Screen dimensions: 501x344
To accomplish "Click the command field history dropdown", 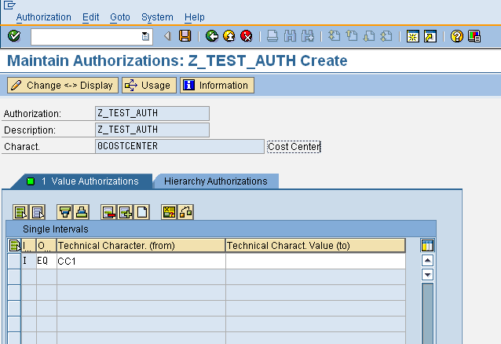I will pyautogui.click(x=145, y=36).
